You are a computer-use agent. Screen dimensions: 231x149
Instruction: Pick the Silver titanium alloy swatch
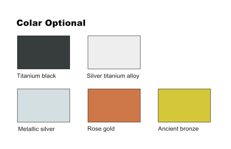click(114, 52)
